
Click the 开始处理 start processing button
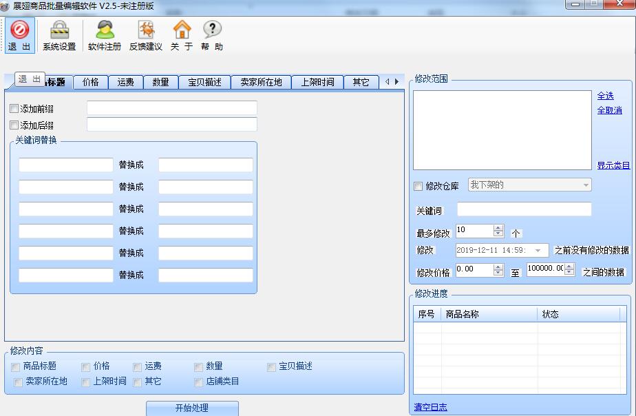[193, 408]
